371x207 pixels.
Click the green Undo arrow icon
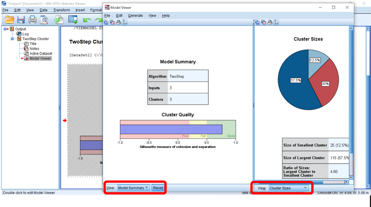point(87,20)
